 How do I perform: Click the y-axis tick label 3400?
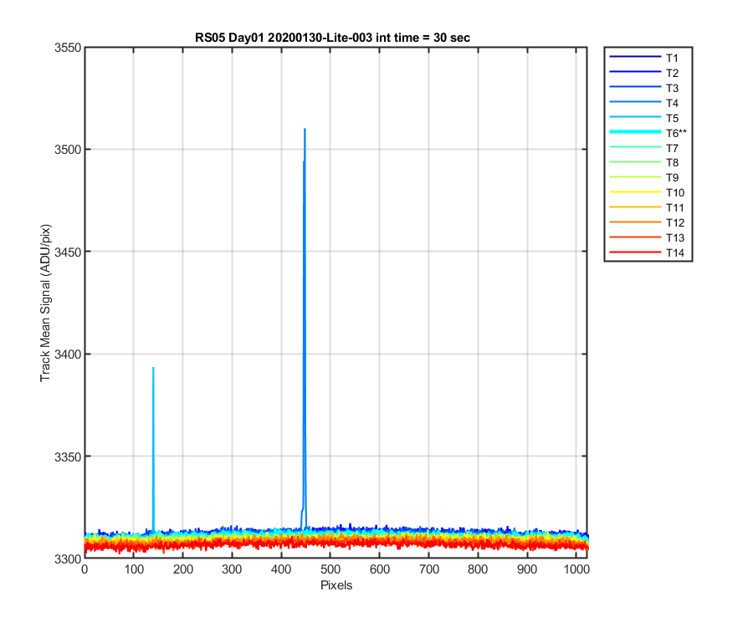tap(68, 354)
